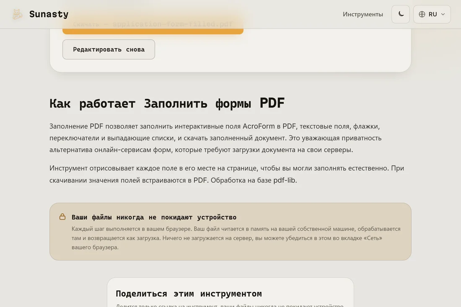This screenshot has width=461, height=307.
Task: Click text Ваши файлы никогда не покидают устройство
Action: (x=154, y=217)
